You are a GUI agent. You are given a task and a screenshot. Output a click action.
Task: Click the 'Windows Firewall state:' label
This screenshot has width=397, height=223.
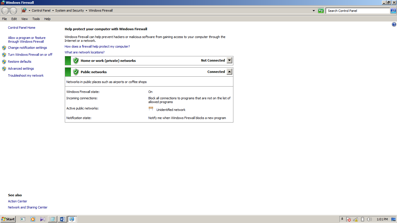83,92
